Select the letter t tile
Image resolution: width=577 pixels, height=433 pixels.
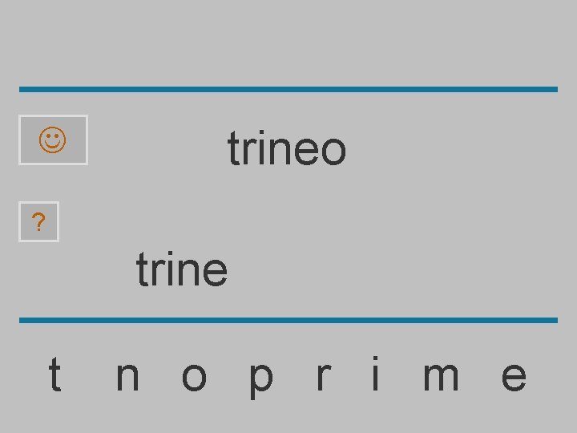pyautogui.click(x=54, y=374)
